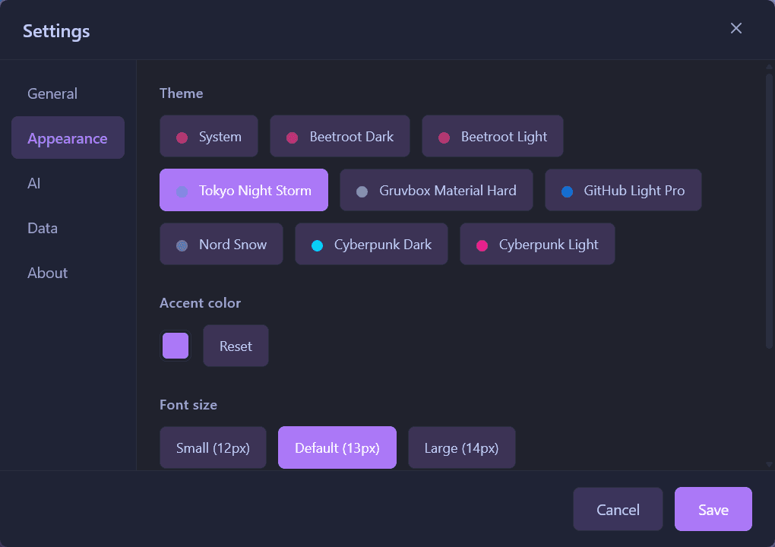Save the settings changes
Screen dimensions: 775x547
tap(713, 509)
